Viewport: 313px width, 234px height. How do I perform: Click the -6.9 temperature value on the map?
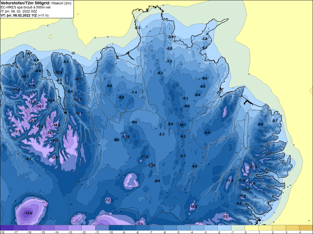36,60
